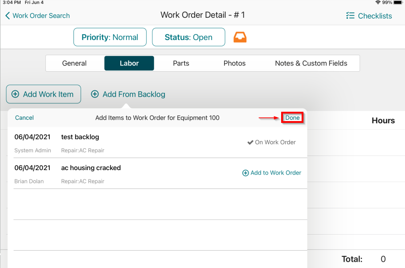This screenshot has width=405, height=268.
Task: Tap the plus icon on Add From Backlog
Action: 95,94
